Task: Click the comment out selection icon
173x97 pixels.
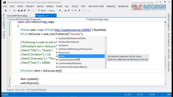Action: tap(73, 11)
